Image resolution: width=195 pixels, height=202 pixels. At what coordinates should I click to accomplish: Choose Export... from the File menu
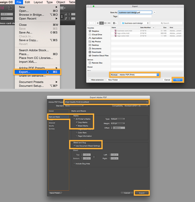click(37, 72)
